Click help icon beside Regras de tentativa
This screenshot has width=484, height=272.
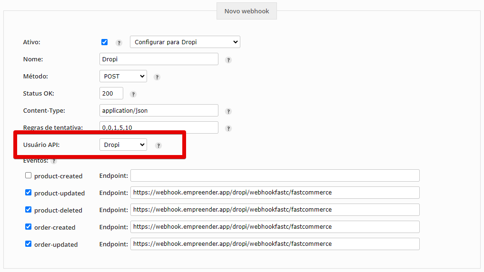[x=228, y=128]
